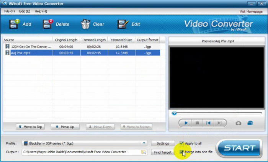
Task: Browse output folder icon
Action: pyautogui.click(x=144, y=152)
